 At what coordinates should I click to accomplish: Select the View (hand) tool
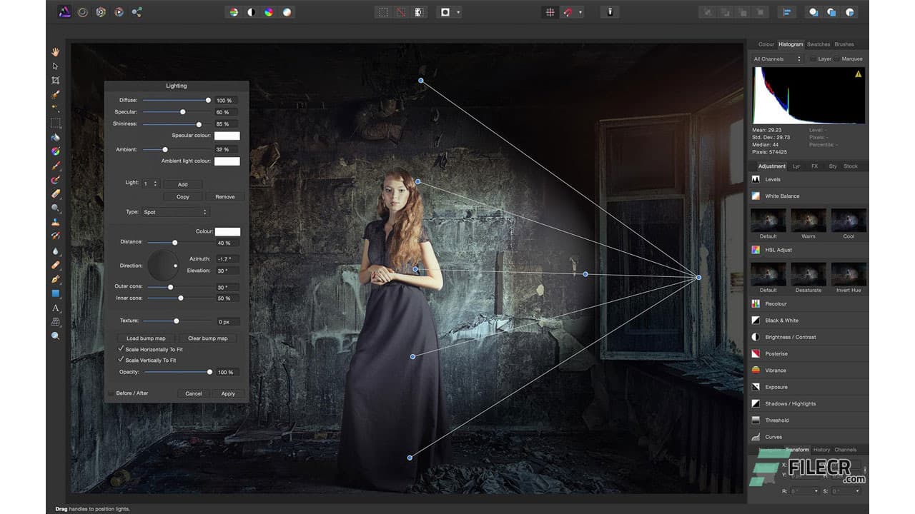point(56,51)
